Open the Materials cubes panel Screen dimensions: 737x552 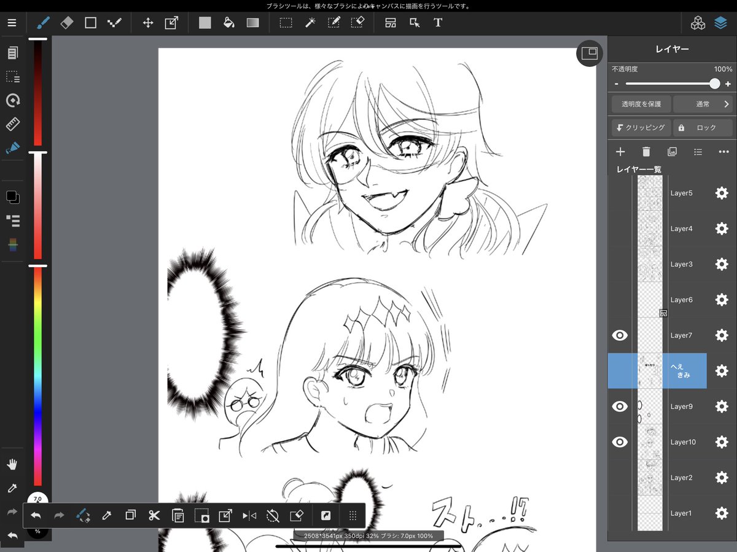point(698,23)
